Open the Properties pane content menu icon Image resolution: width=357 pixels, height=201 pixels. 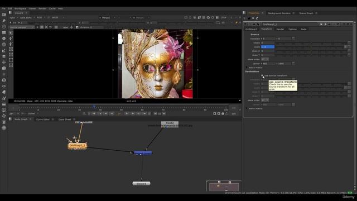click(244, 13)
